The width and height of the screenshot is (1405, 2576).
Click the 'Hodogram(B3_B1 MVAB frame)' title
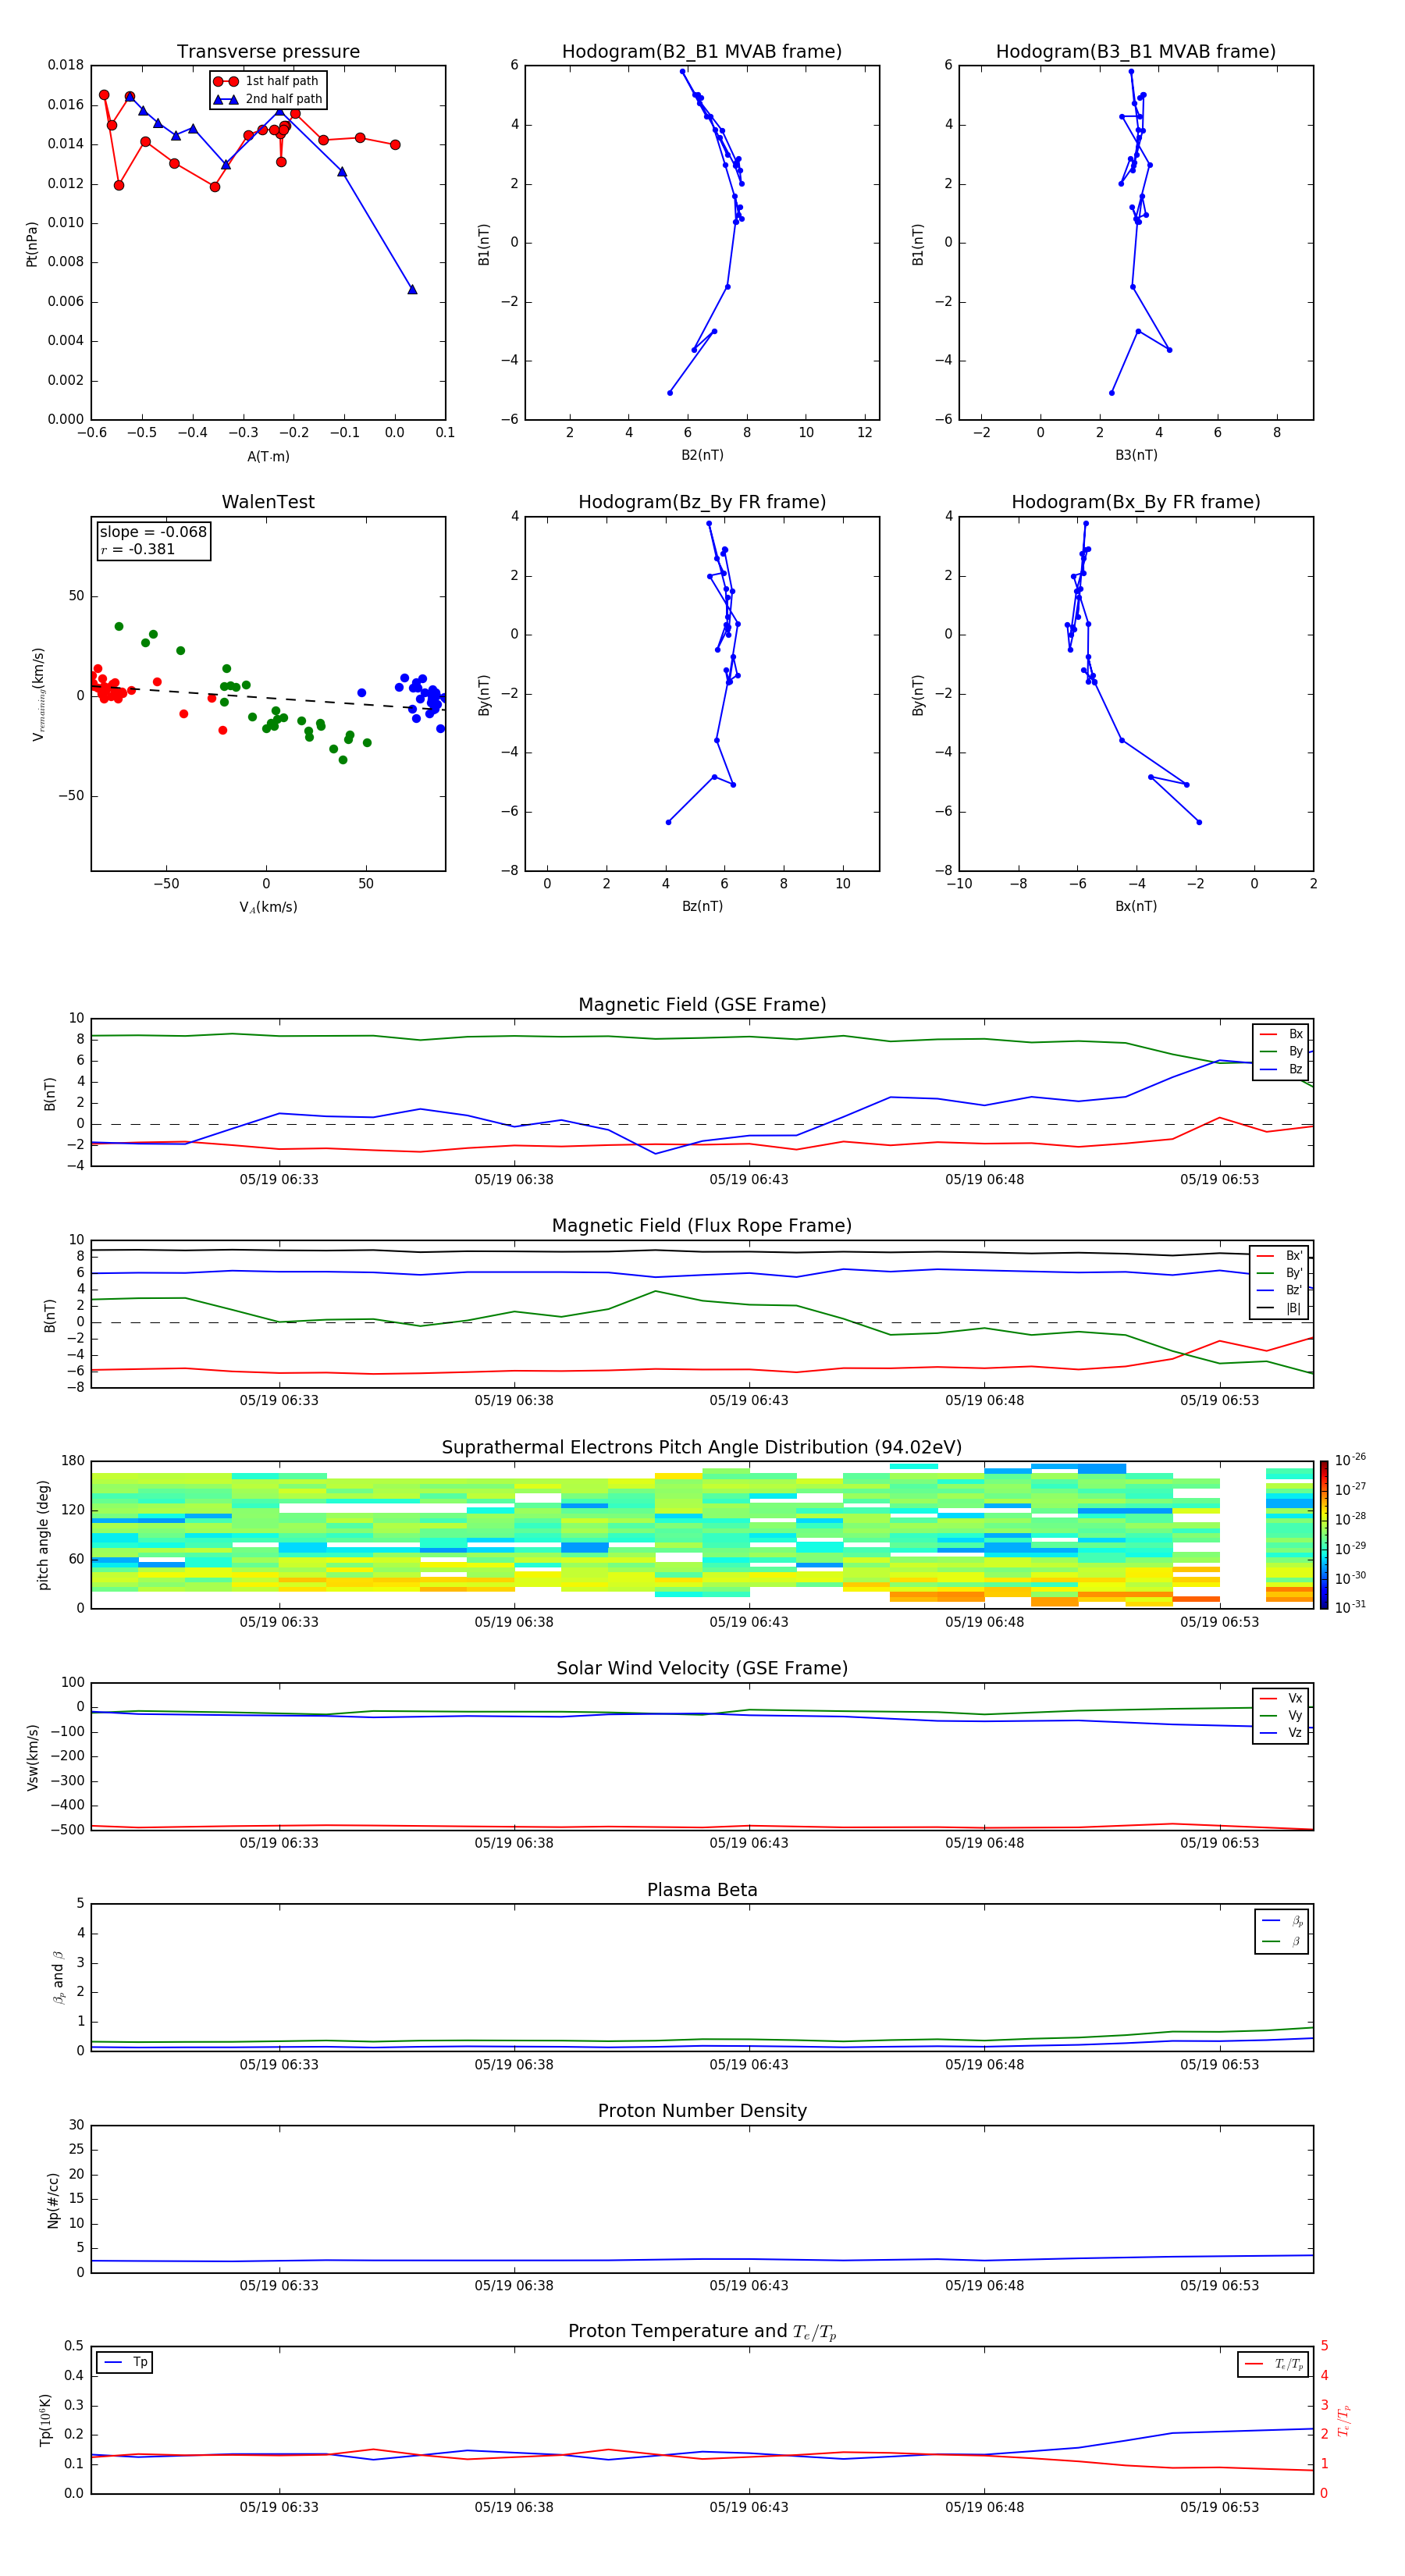[x=1136, y=52]
